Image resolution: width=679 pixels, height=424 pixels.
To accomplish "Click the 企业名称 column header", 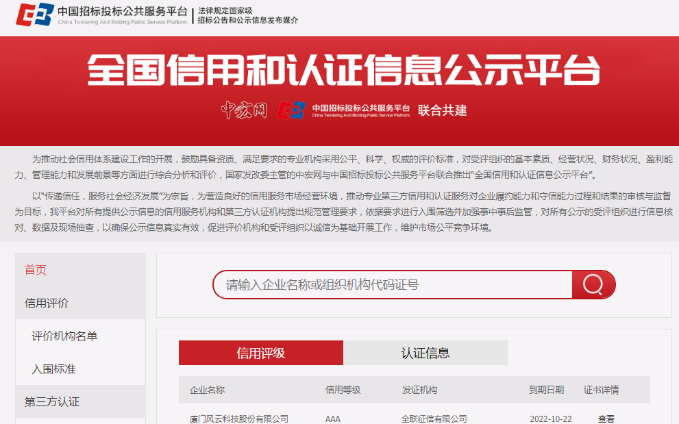I will 208,389.
